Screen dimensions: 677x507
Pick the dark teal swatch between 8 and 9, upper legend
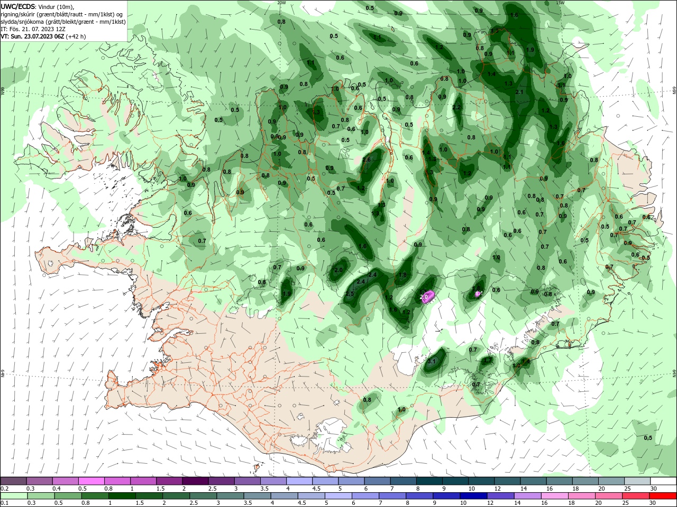click(429, 481)
